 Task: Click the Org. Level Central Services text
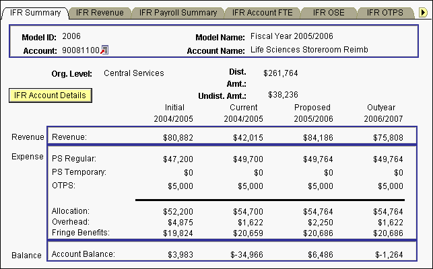134,73
